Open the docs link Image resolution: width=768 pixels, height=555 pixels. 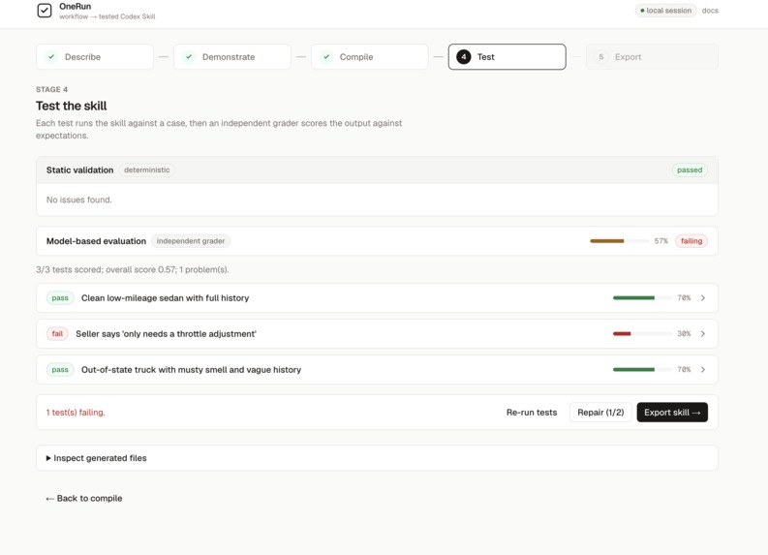pos(710,11)
